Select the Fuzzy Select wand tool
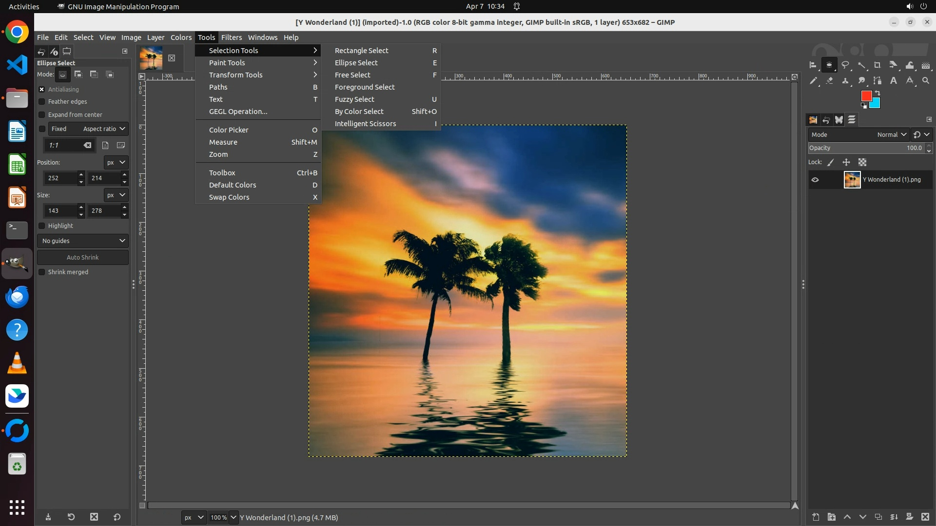 click(861, 65)
